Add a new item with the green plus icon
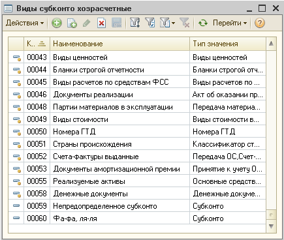Viewport: 284px width, 240px height. [x=57, y=23]
